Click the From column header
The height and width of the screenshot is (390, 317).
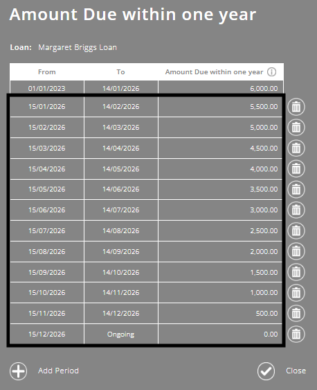(x=47, y=72)
